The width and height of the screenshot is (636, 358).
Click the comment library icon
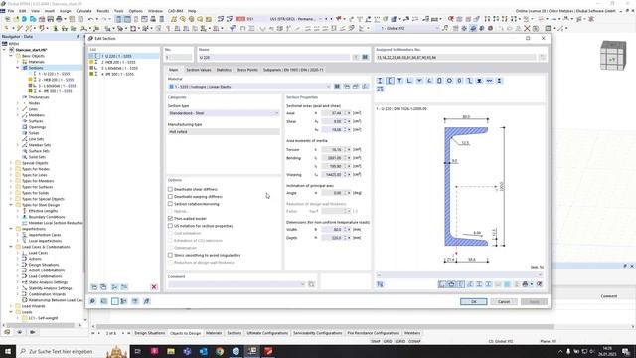[311, 284]
